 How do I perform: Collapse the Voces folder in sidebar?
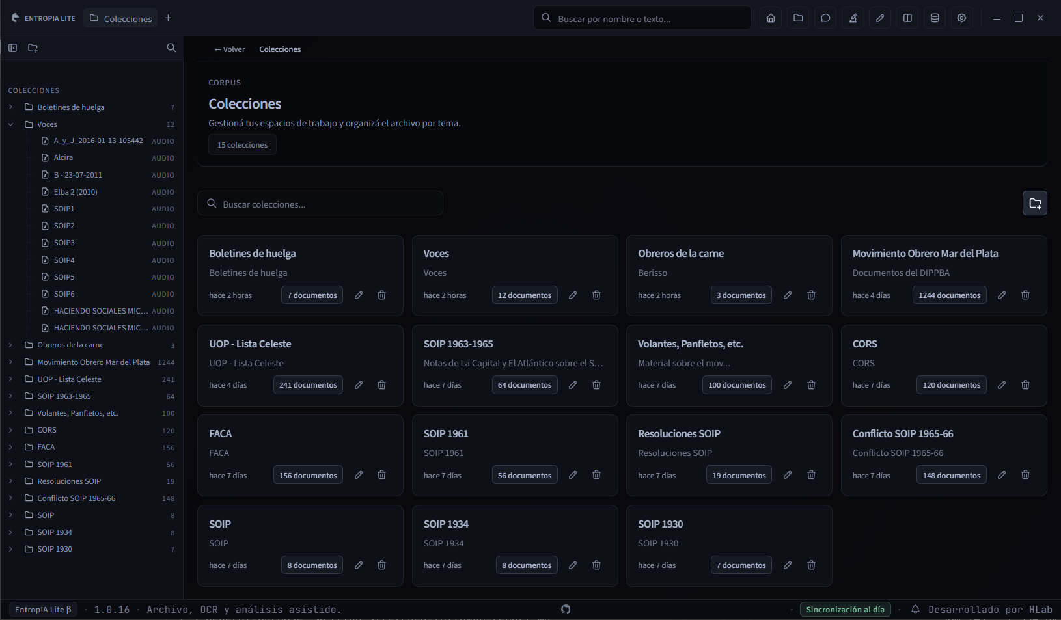click(10, 124)
